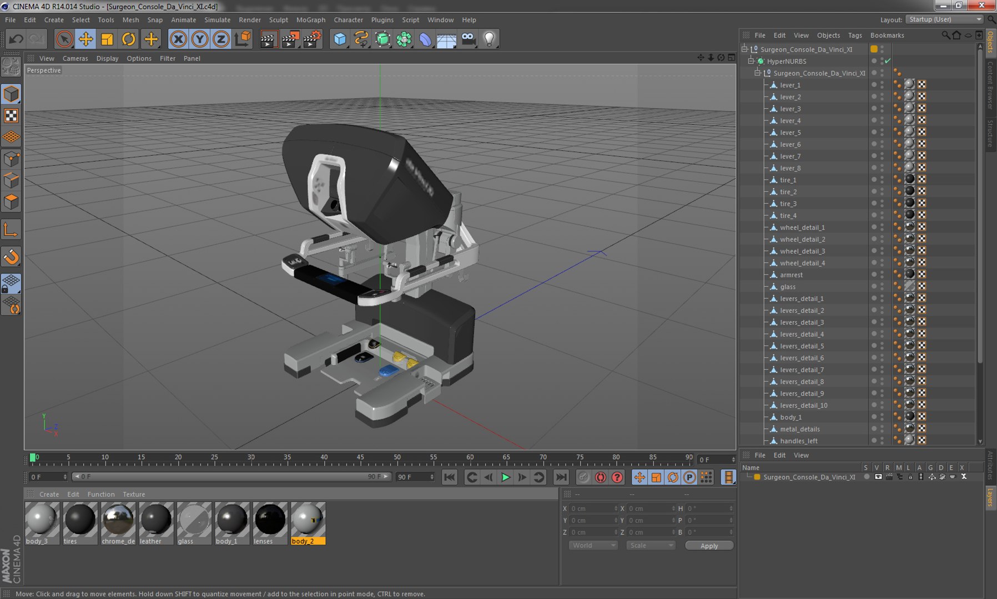997x599 pixels.
Task: Click the X position input field
Action: click(x=593, y=509)
